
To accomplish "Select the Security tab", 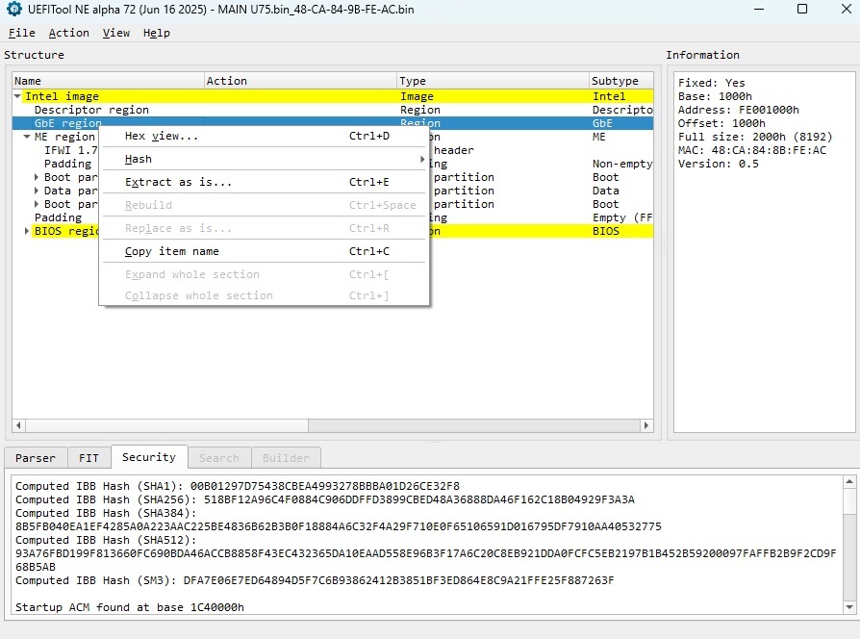I will tap(148, 457).
